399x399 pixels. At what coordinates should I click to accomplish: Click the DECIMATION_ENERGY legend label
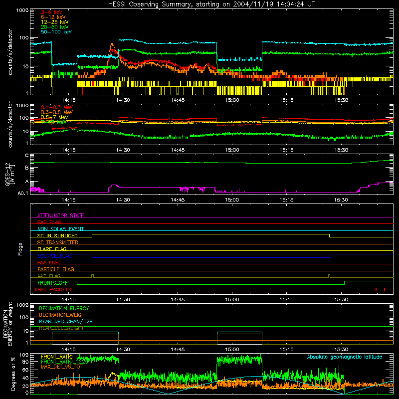(64, 308)
